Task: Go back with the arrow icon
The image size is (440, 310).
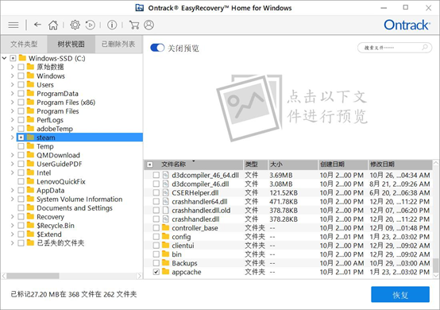Action: click(37, 25)
